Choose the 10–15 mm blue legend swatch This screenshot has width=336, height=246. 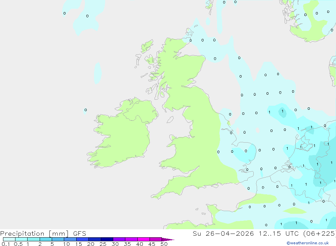tap(70, 239)
